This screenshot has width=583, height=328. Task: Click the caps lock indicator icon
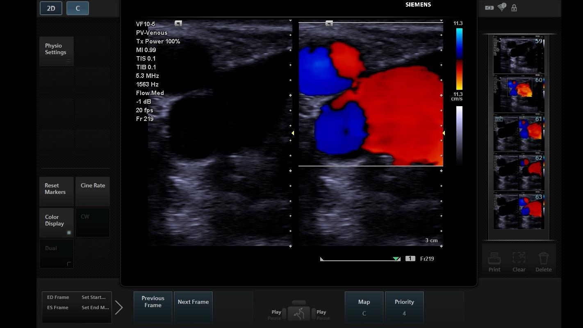pyautogui.click(x=514, y=7)
